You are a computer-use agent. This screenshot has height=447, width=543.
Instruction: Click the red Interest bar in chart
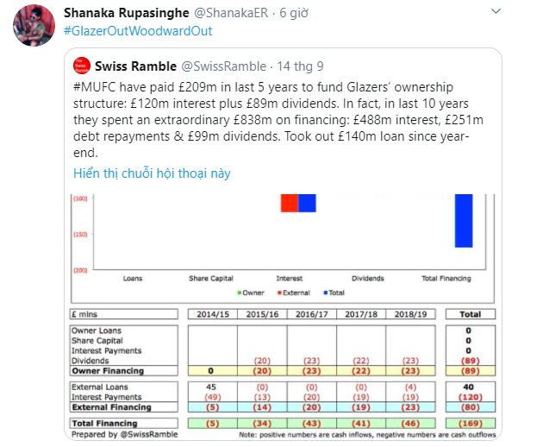point(289,203)
